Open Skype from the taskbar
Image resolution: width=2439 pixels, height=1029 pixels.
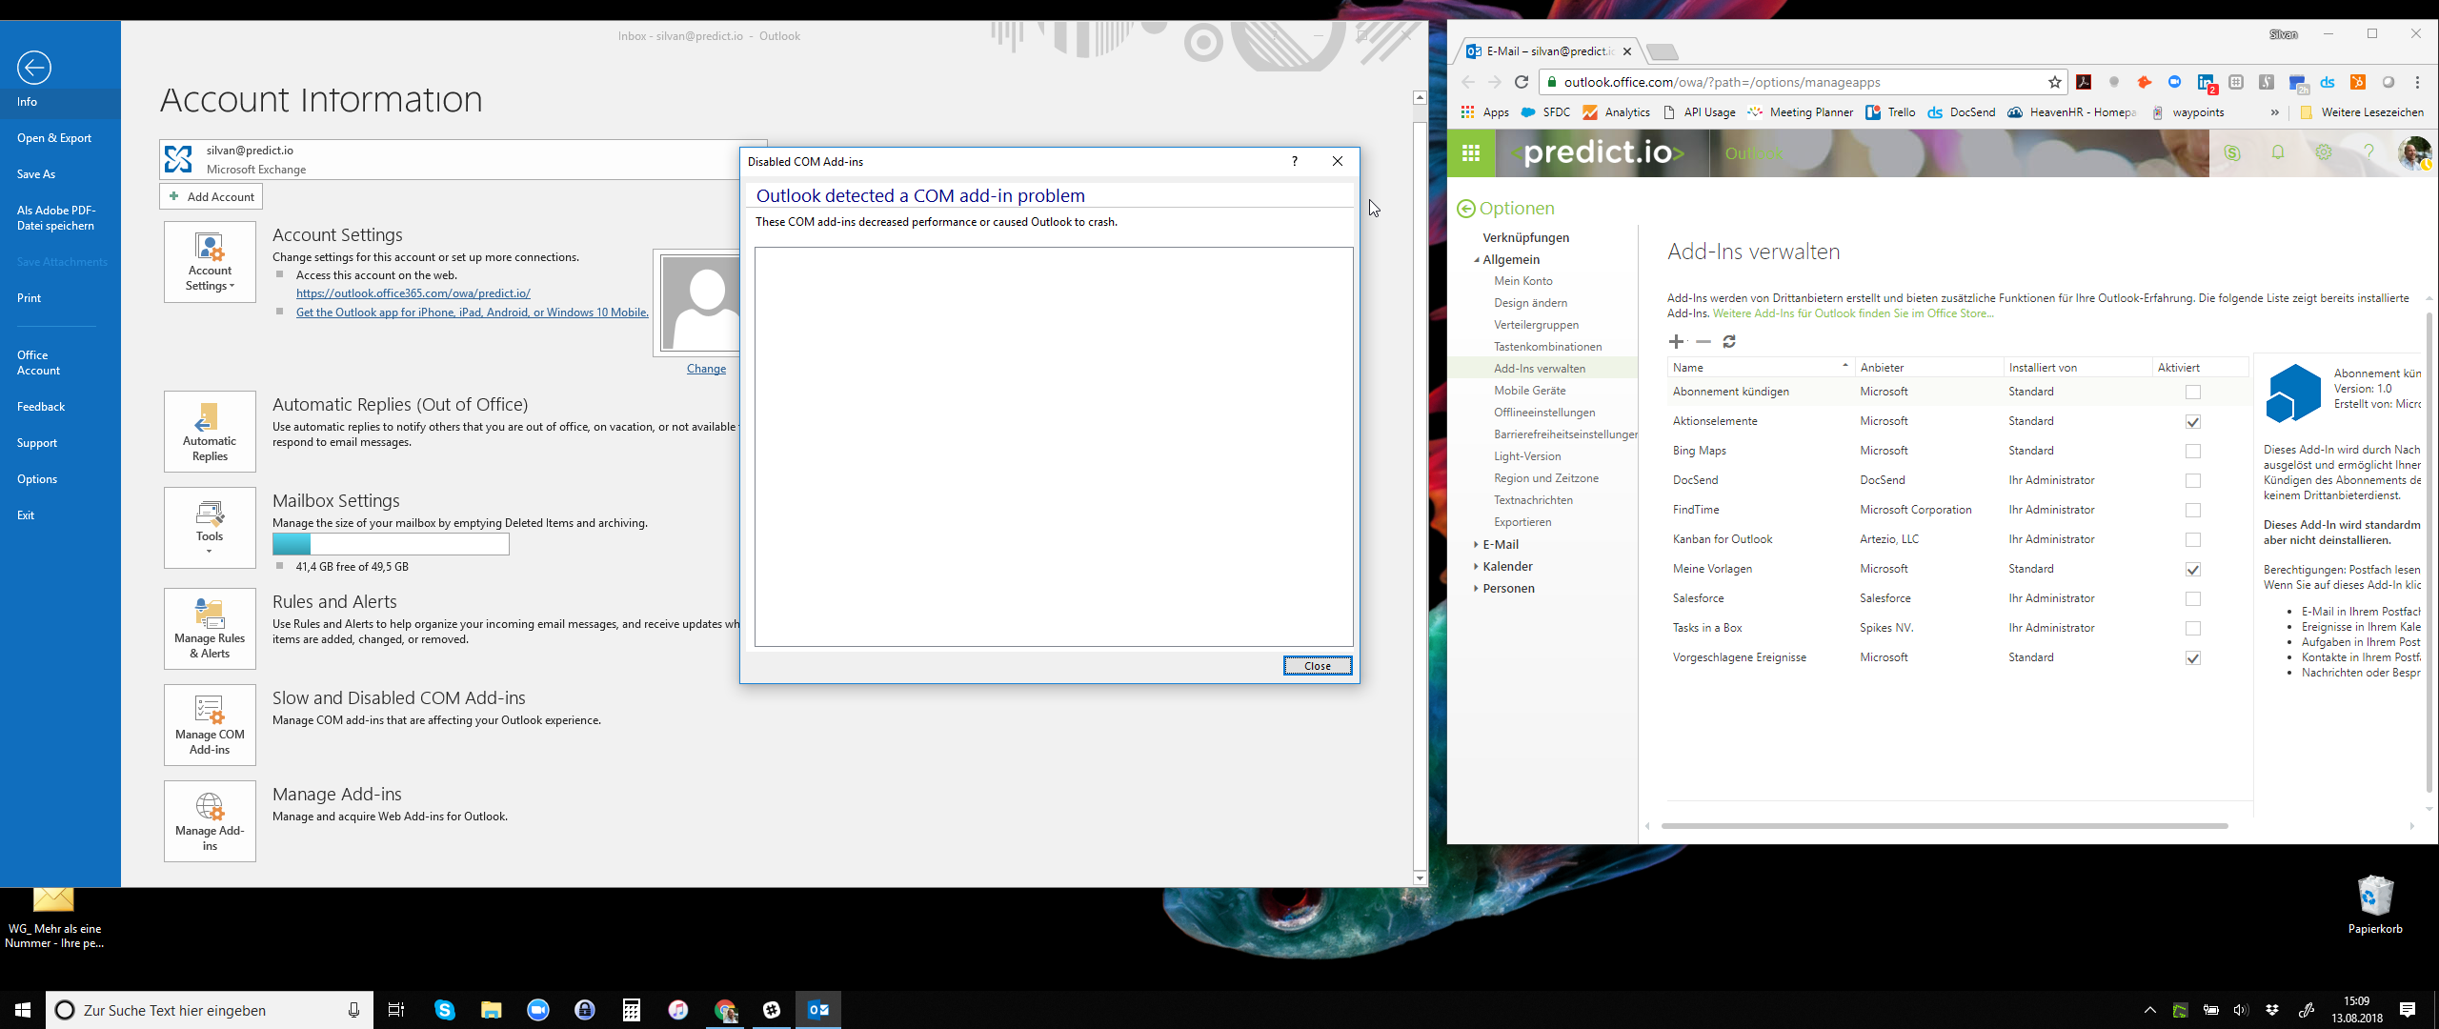[445, 1010]
